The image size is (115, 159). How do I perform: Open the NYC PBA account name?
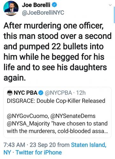tap(25, 93)
